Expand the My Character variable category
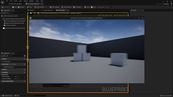173x97 pixels. 1,75
